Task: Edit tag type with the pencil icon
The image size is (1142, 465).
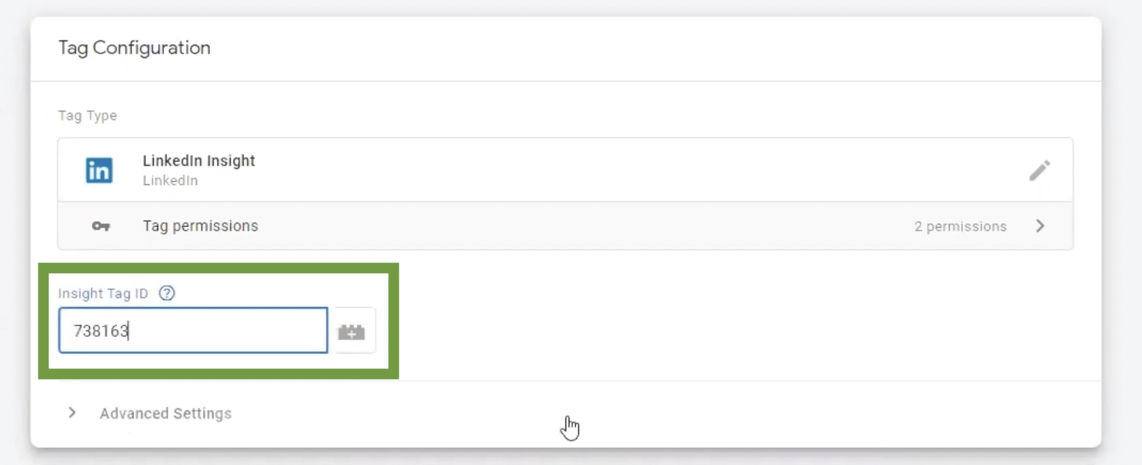Action: [x=1039, y=171]
